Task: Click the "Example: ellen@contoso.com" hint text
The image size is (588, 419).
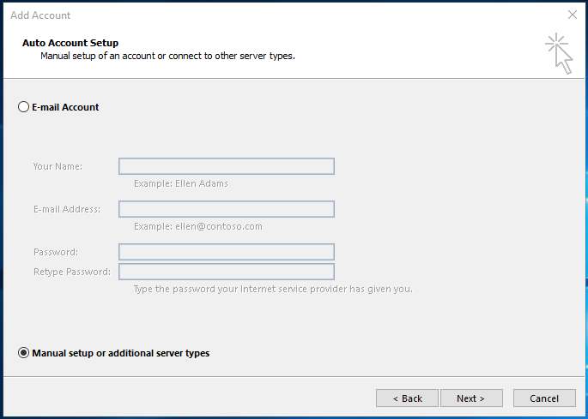Action: coord(198,226)
